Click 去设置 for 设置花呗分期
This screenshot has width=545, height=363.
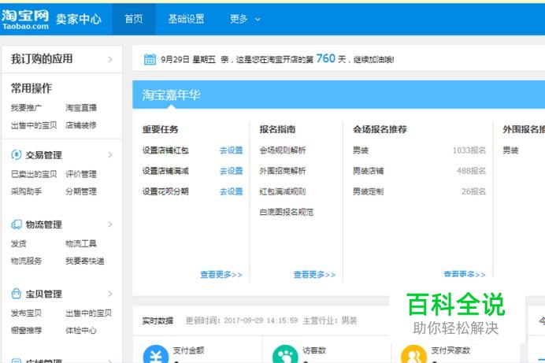point(231,191)
